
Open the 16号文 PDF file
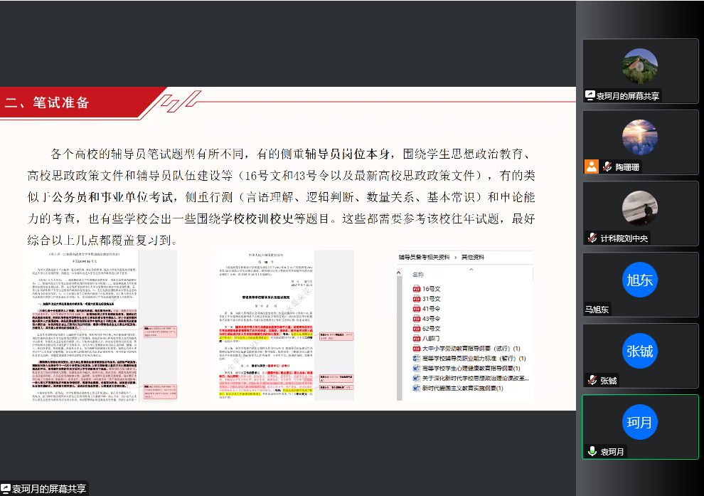pos(431,289)
